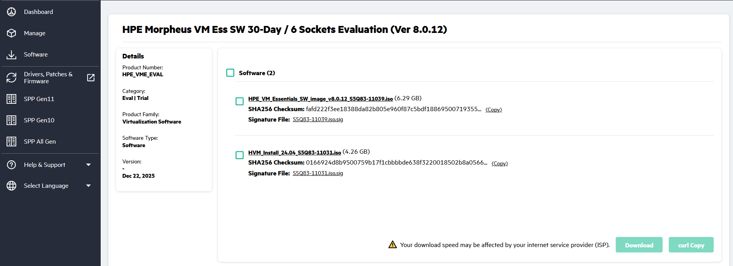Go to SPP All Gen menu item
The width and height of the screenshot is (733, 266).
click(40, 142)
